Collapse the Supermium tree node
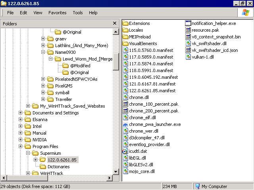The width and height of the screenshot is (254, 190). click(x=28, y=153)
